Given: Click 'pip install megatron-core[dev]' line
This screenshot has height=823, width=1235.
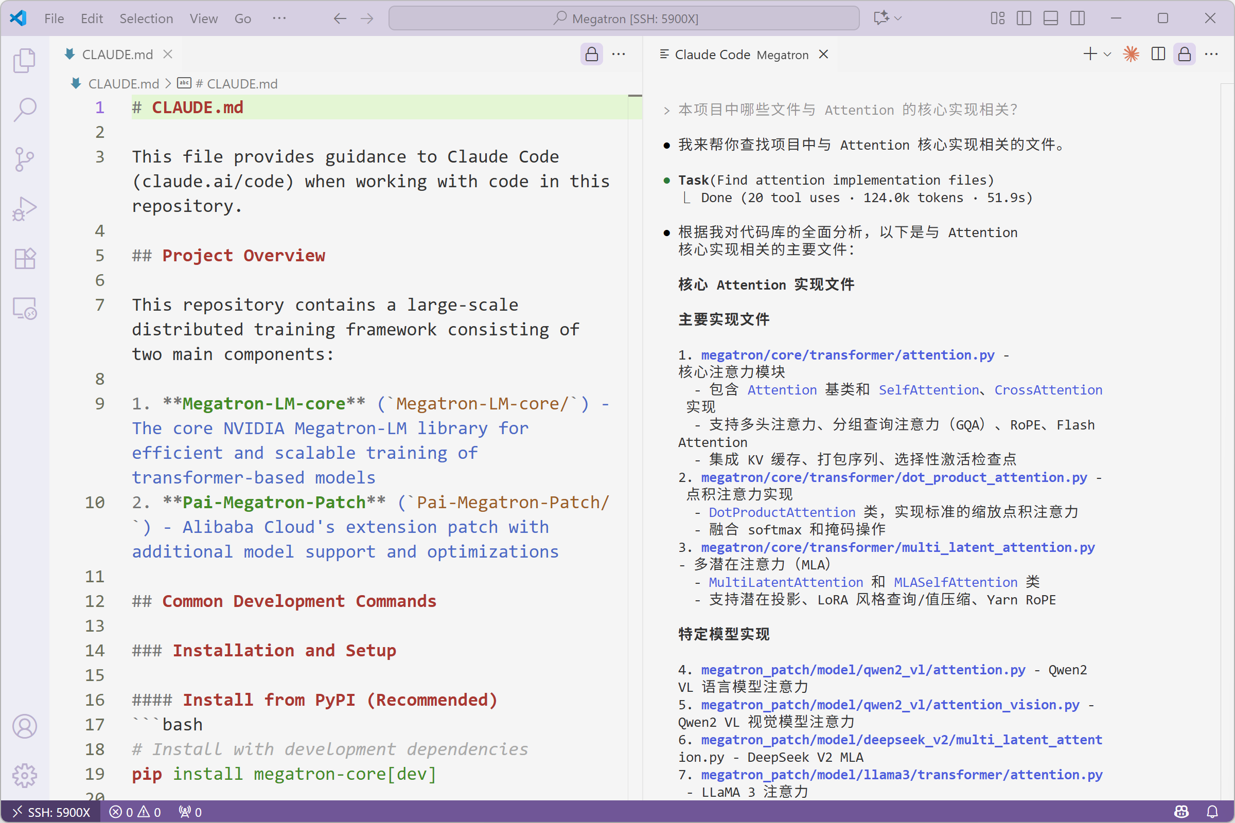Looking at the screenshot, I should [x=284, y=774].
